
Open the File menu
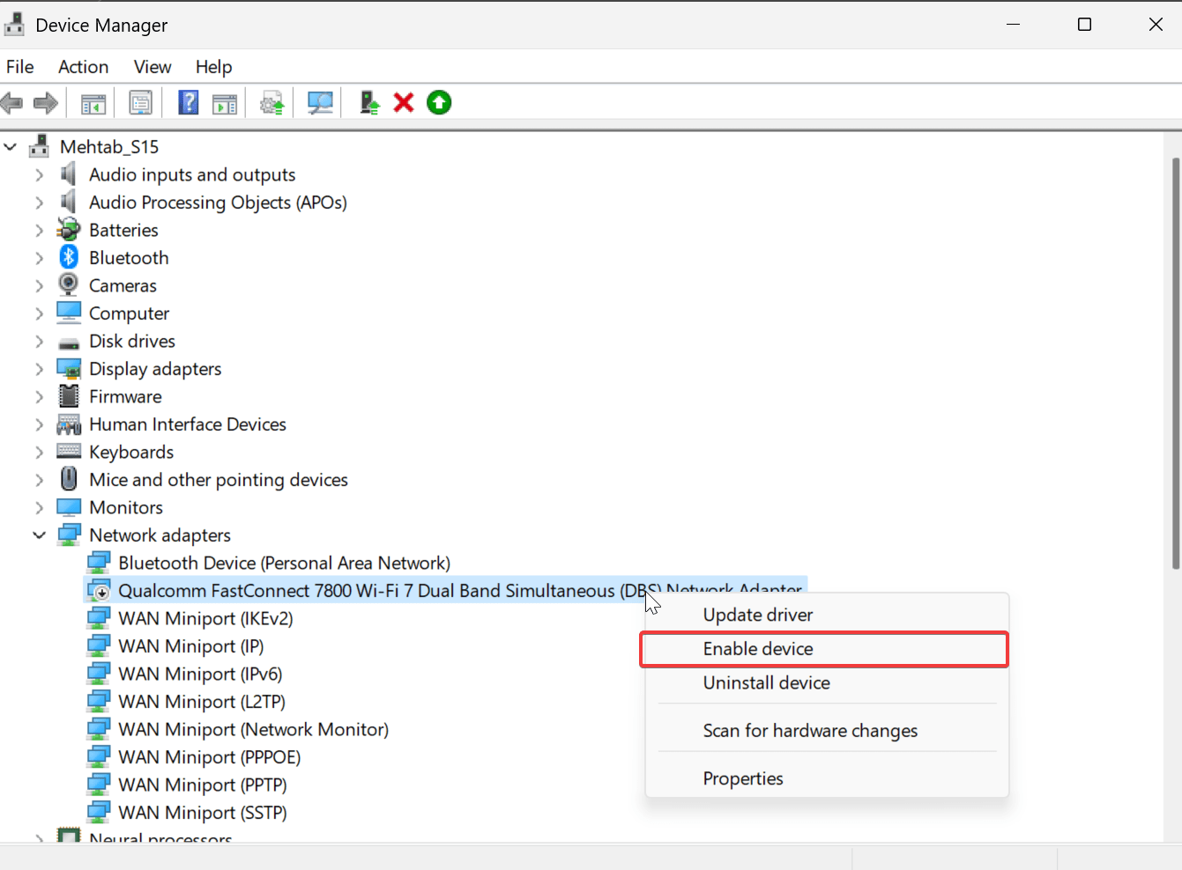point(20,67)
